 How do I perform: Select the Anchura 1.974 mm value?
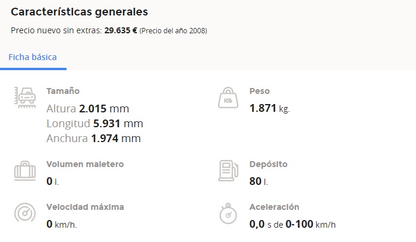point(94,139)
